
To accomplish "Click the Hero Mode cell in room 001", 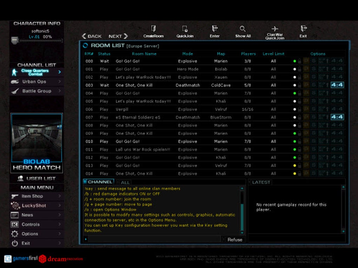I will point(188,69).
